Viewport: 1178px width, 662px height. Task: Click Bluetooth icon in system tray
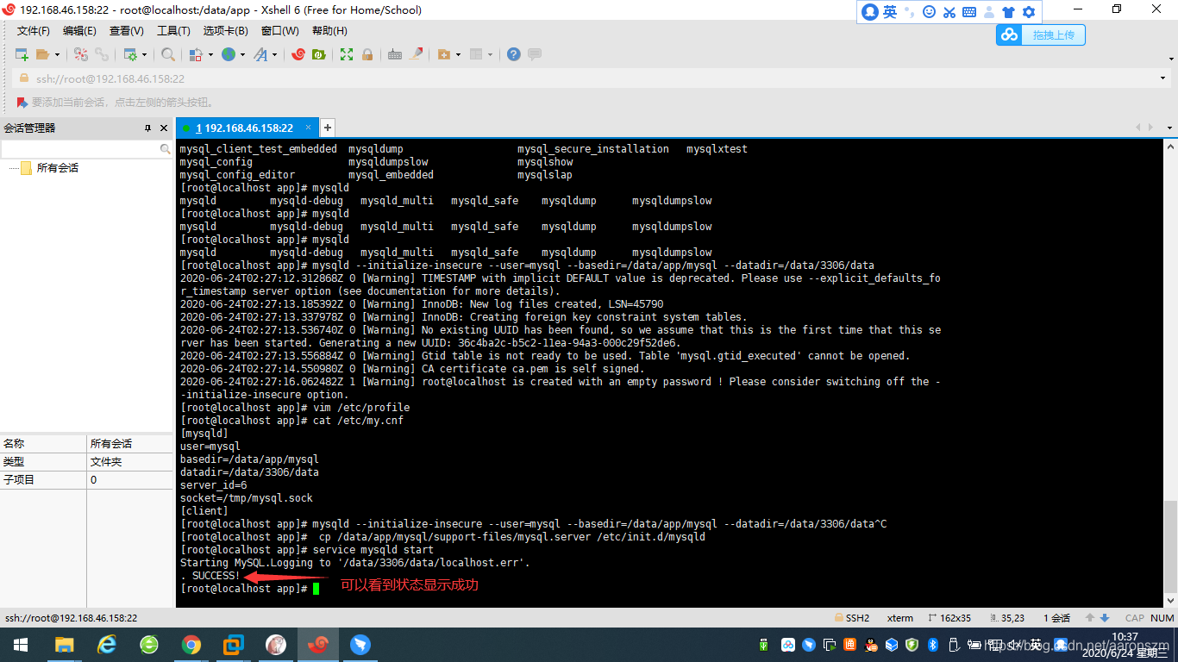pyautogui.click(x=933, y=645)
